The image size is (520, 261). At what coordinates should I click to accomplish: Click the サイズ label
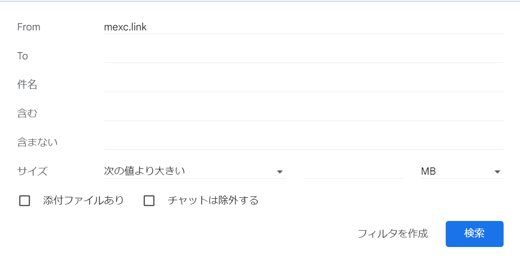pyautogui.click(x=32, y=171)
